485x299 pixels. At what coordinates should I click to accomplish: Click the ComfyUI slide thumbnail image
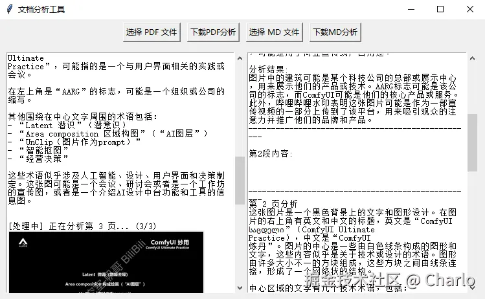tap(106, 262)
